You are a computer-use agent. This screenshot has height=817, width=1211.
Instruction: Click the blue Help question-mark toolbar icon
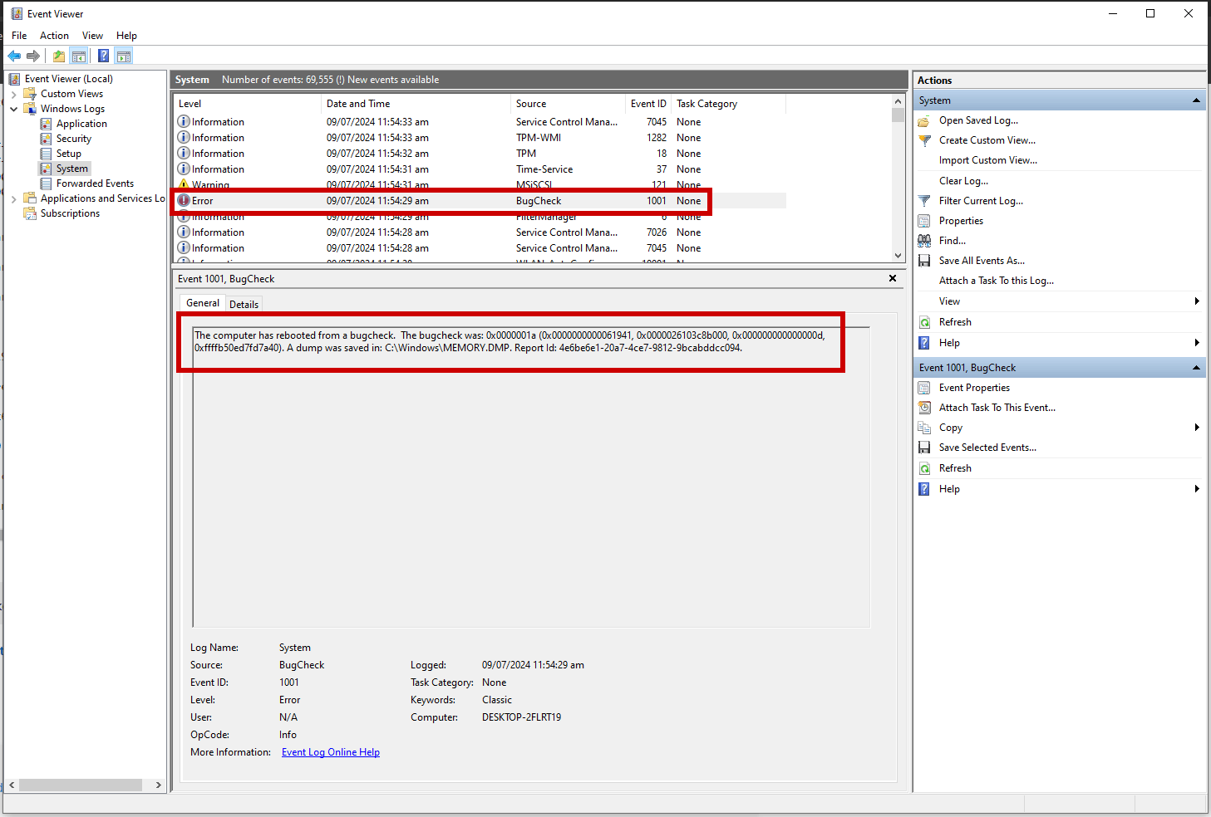(x=103, y=56)
